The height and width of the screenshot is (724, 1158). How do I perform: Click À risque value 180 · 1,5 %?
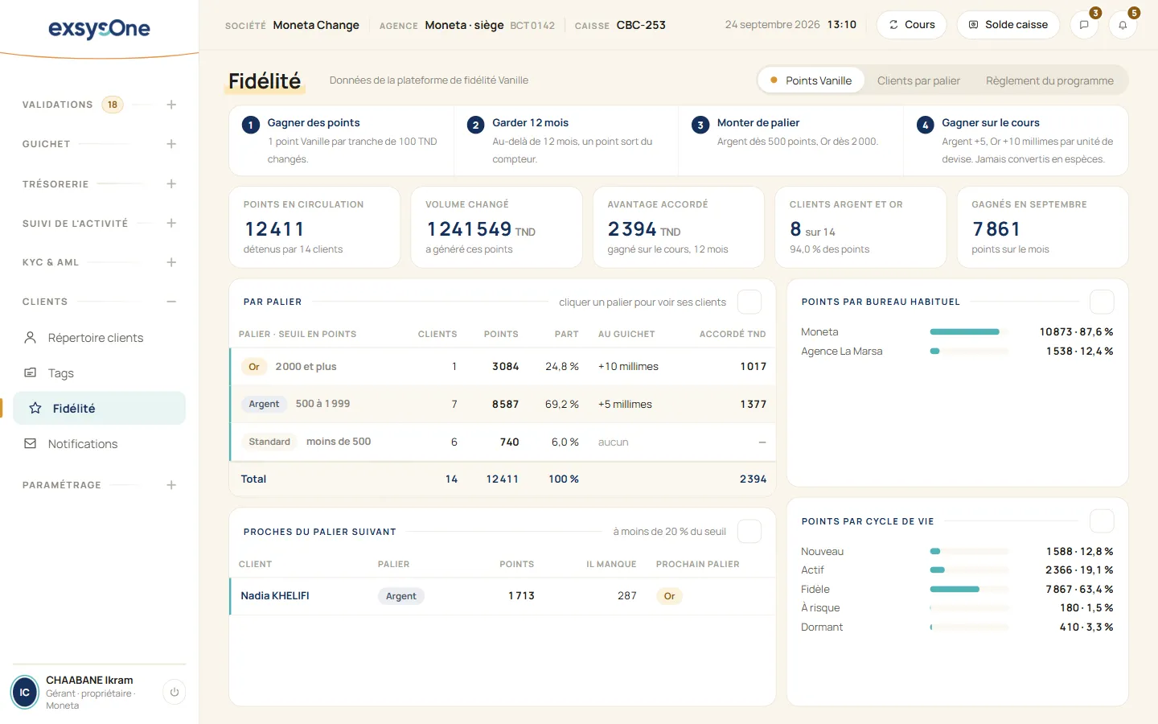1086,607
